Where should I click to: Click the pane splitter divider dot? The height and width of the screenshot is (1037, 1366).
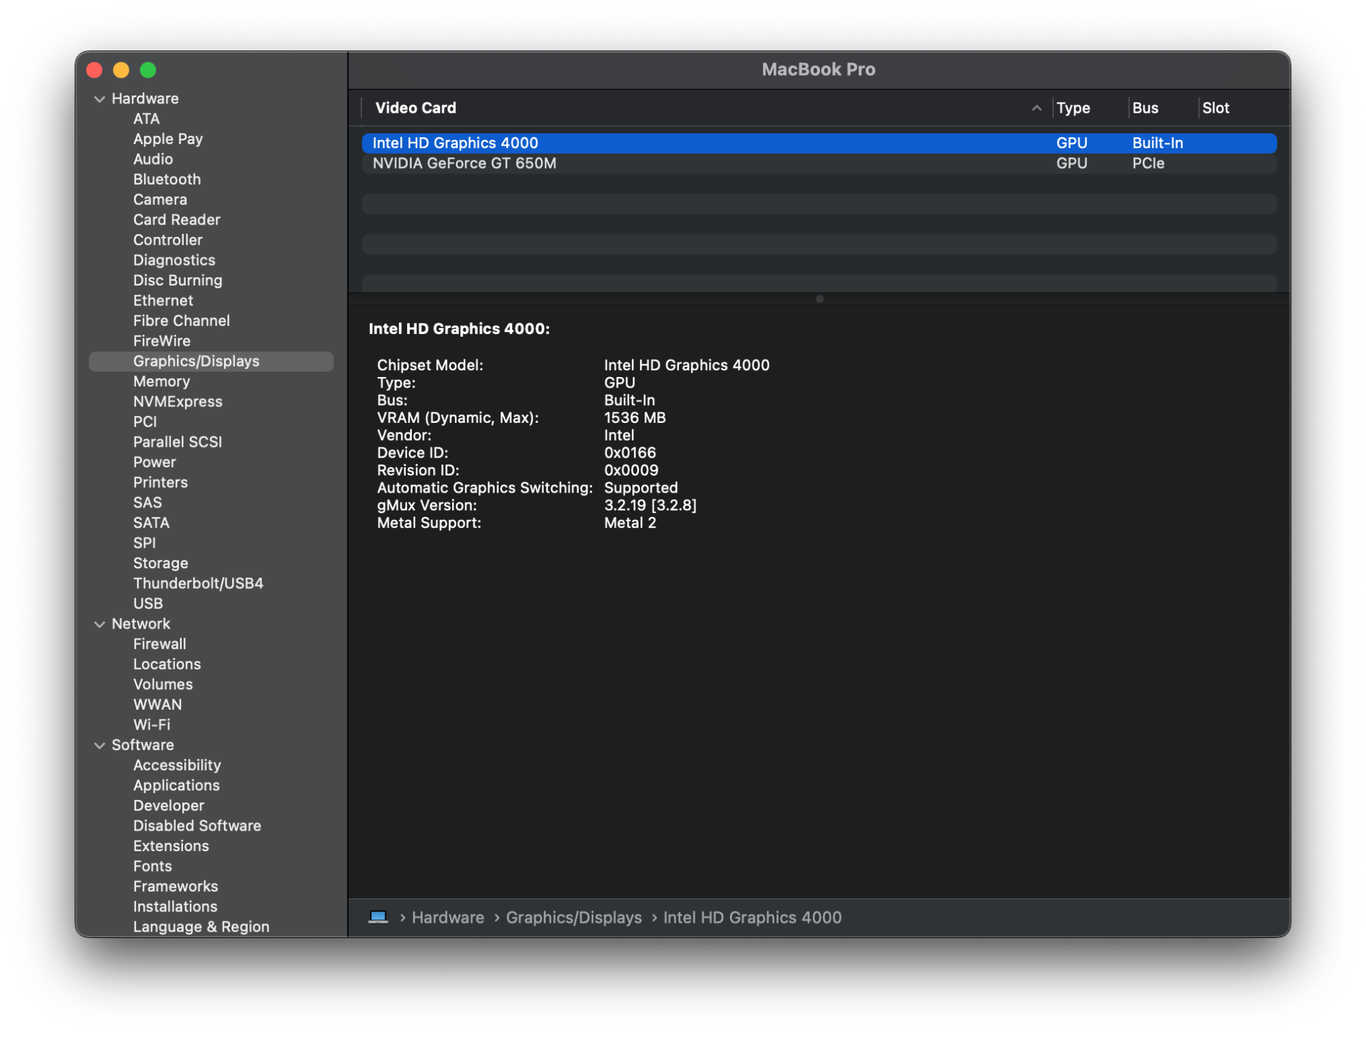coord(819,299)
